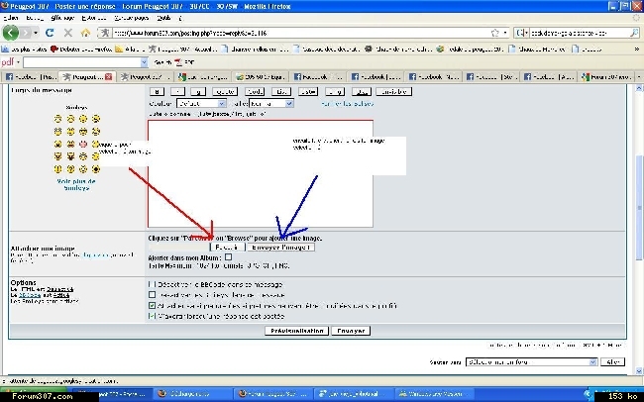Image resolution: width=644 pixels, height=402 pixels.
Task: Click the Firefox back arrow button
Action: (x=13, y=33)
